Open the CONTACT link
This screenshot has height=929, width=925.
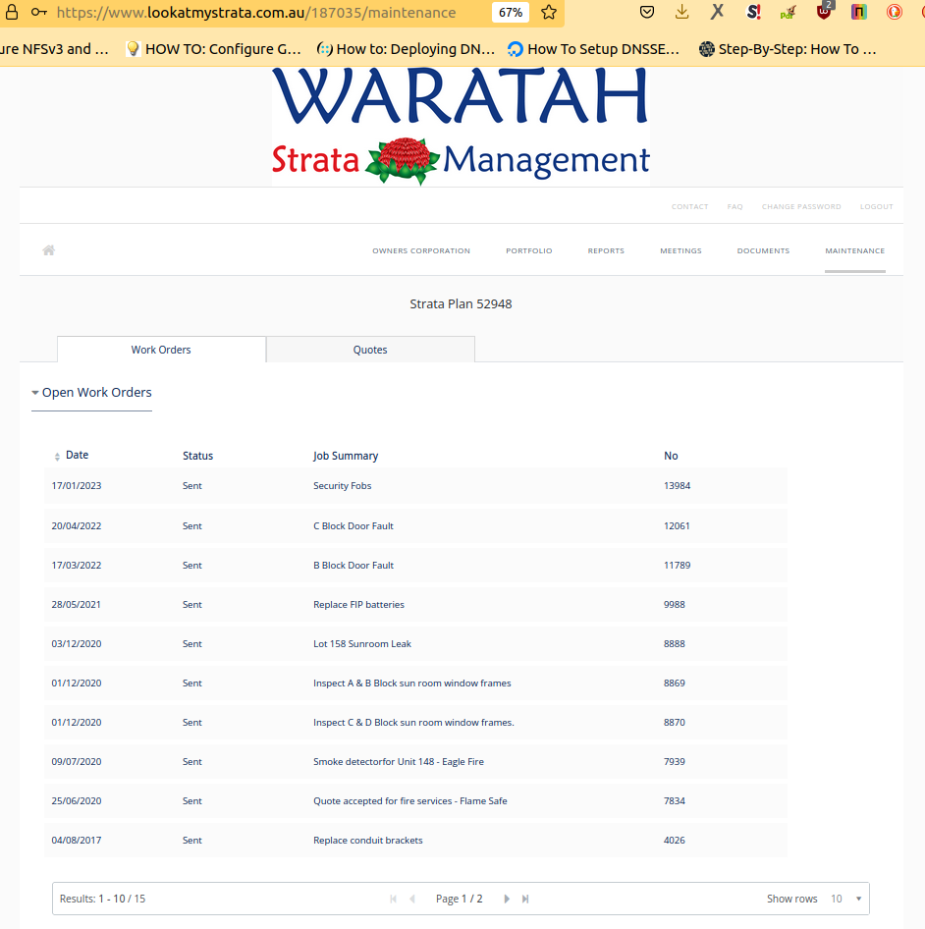[689, 207]
